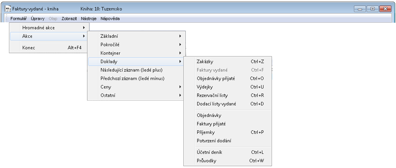
Task: Choose Předchozí záznam (šedé mínus)
Action: tap(132, 78)
